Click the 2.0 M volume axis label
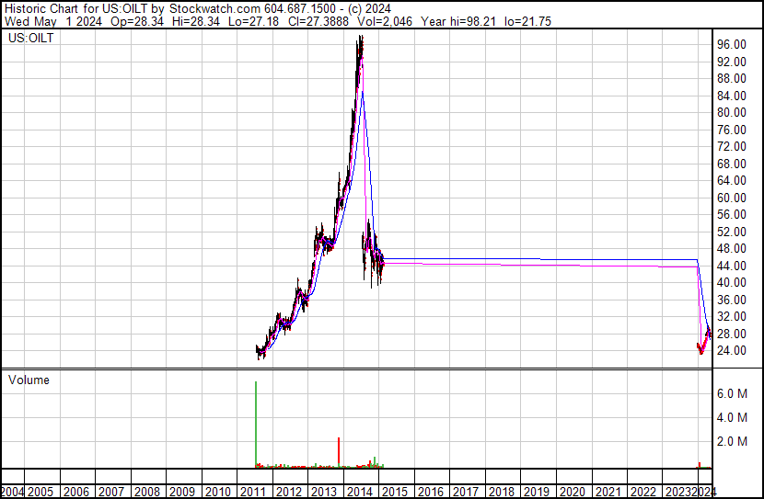The height and width of the screenshot is (499, 764). click(732, 441)
